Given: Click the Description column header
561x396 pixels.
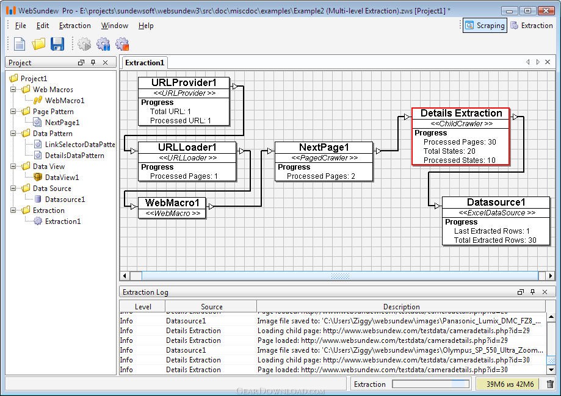Looking at the screenshot, I should 401,306.
